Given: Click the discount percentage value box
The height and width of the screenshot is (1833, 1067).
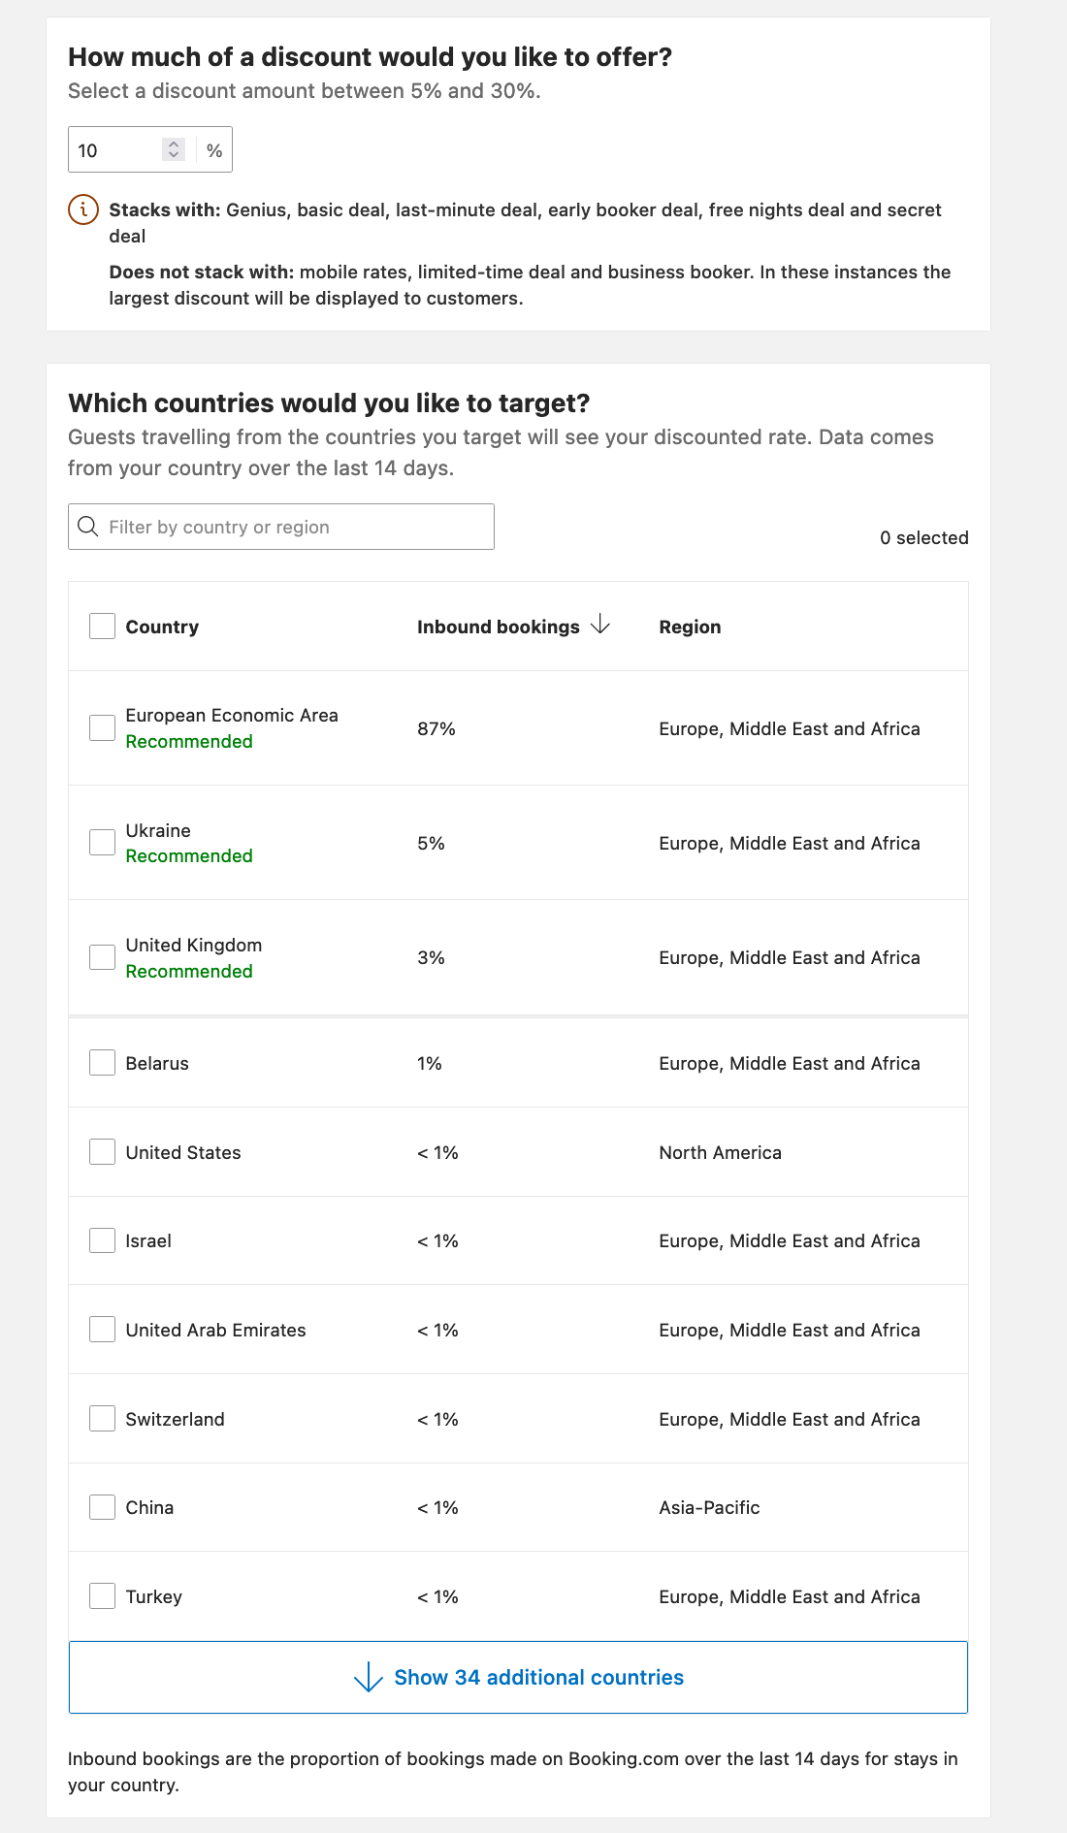Looking at the screenshot, I should [x=112, y=148].
